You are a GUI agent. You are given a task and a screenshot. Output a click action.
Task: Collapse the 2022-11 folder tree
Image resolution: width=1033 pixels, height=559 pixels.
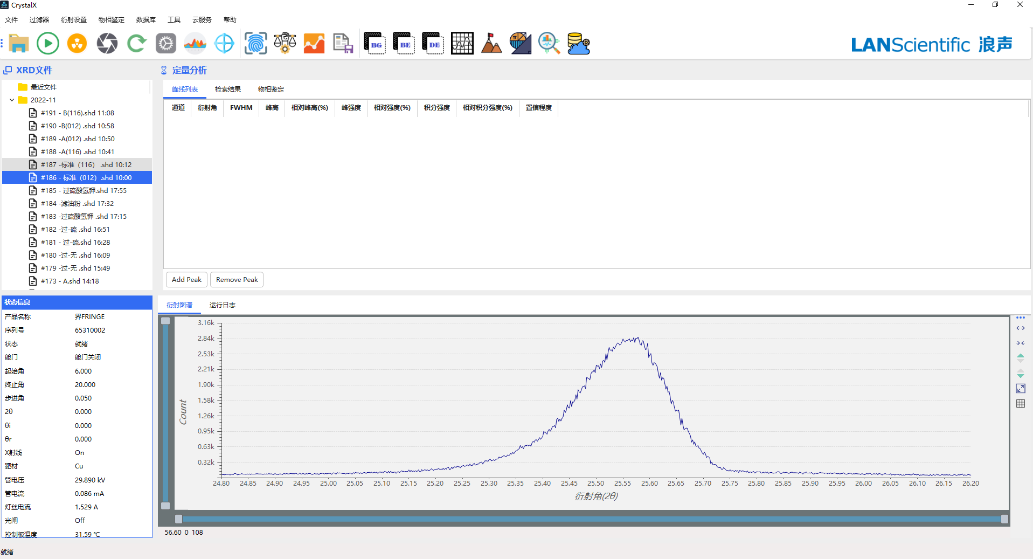[x=12, y=100]
